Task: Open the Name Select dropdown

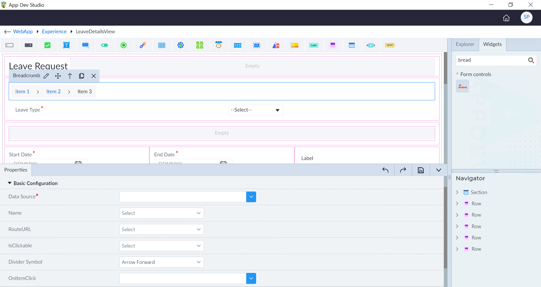Action: (161, 213)
